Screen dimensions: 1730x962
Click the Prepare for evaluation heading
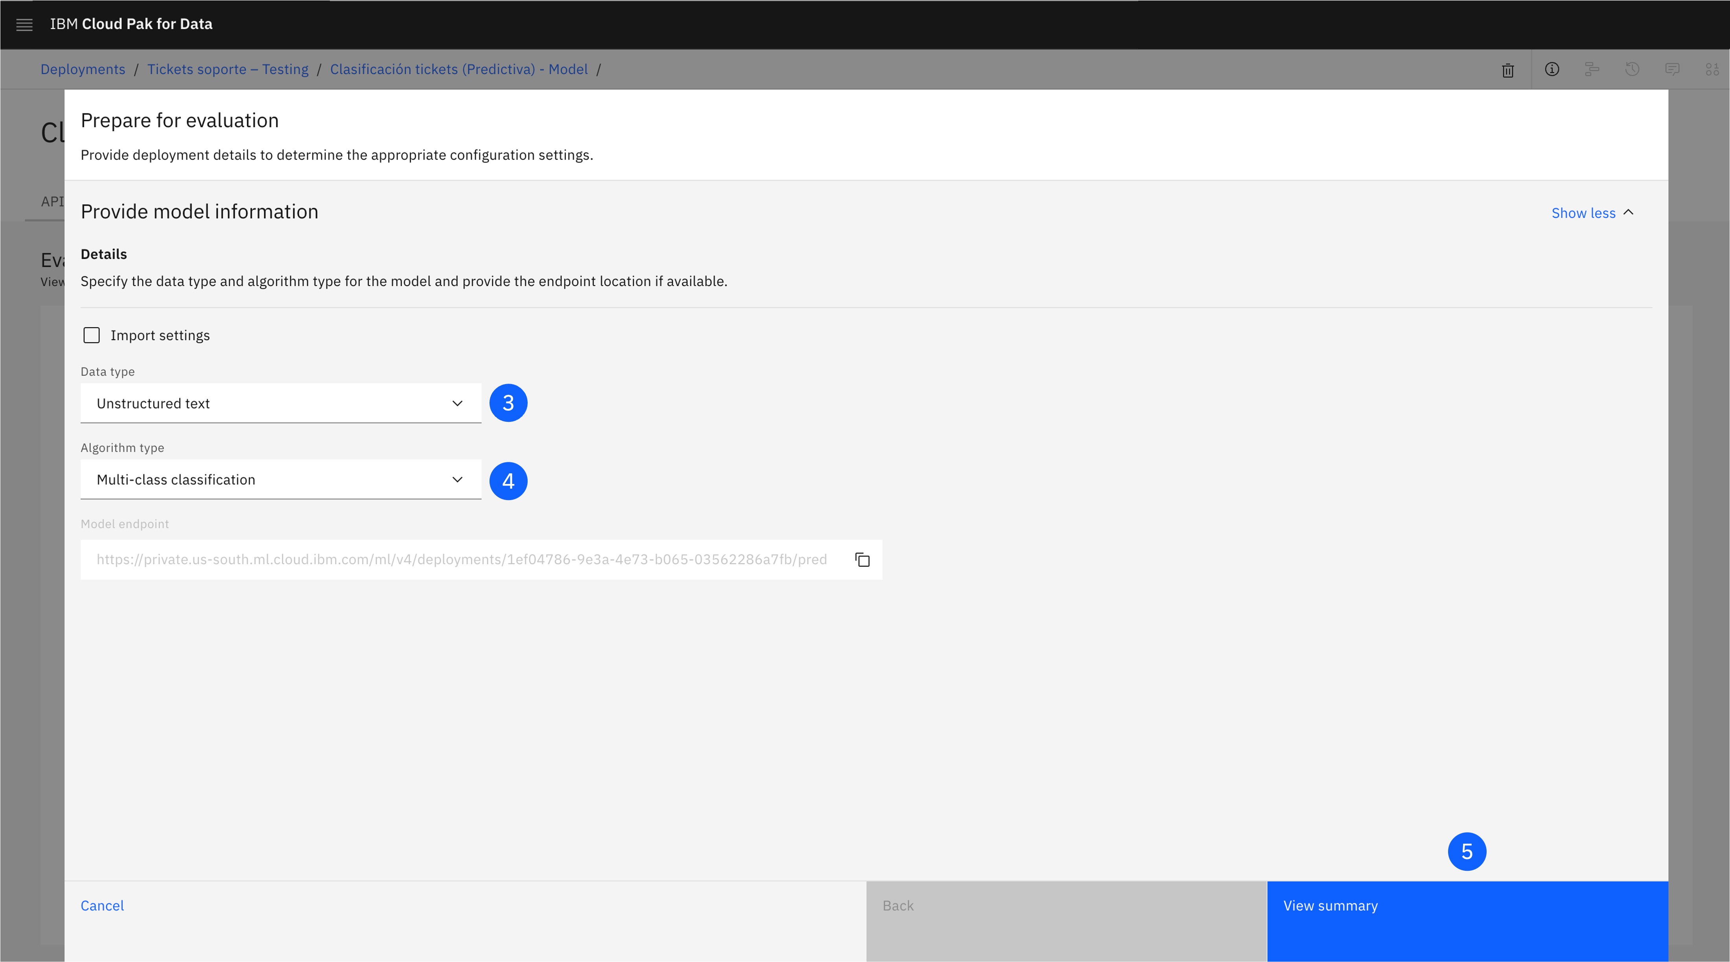tap(179, 120)
